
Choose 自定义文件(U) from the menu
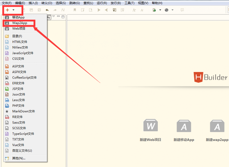[x=25, y=151]
